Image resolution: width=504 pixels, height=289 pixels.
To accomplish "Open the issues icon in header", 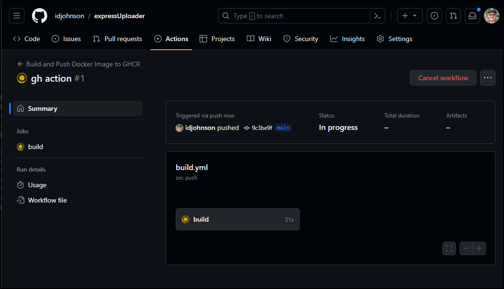I will 434,16.
